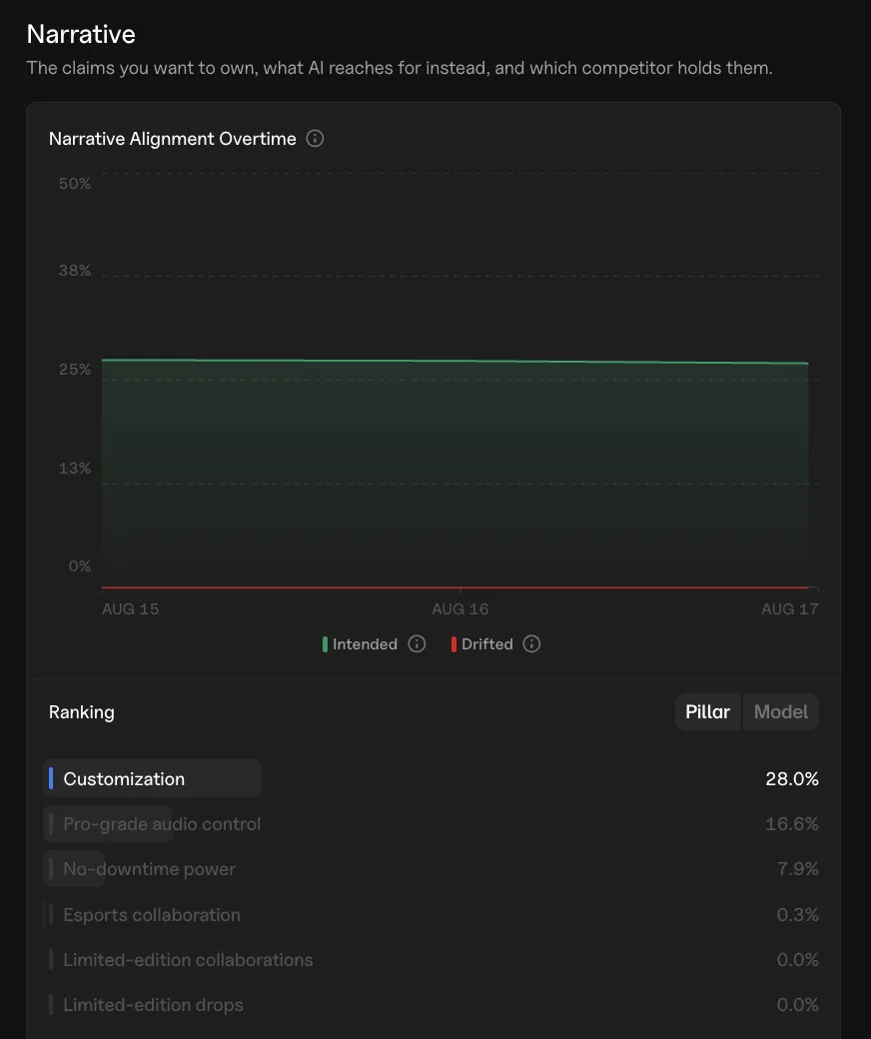Image resolution: width=871 pixels, height=1039 pixels.
Task: Click the AUG 17 axis label
Action: pyautogui.click(x=789, y=609)
